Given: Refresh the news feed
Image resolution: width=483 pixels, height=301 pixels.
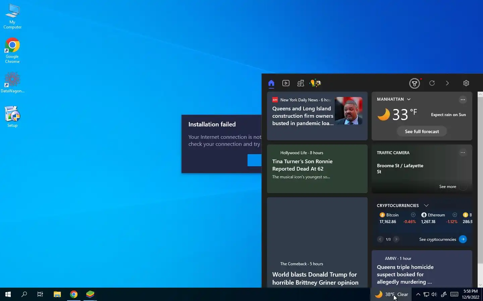Looking at the screenshot, I should [x=432, y=83].
